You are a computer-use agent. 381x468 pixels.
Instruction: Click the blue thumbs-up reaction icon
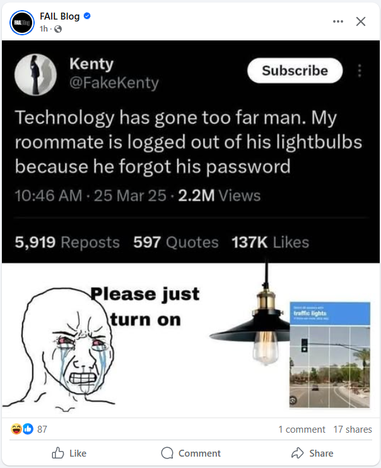(28, 429)
